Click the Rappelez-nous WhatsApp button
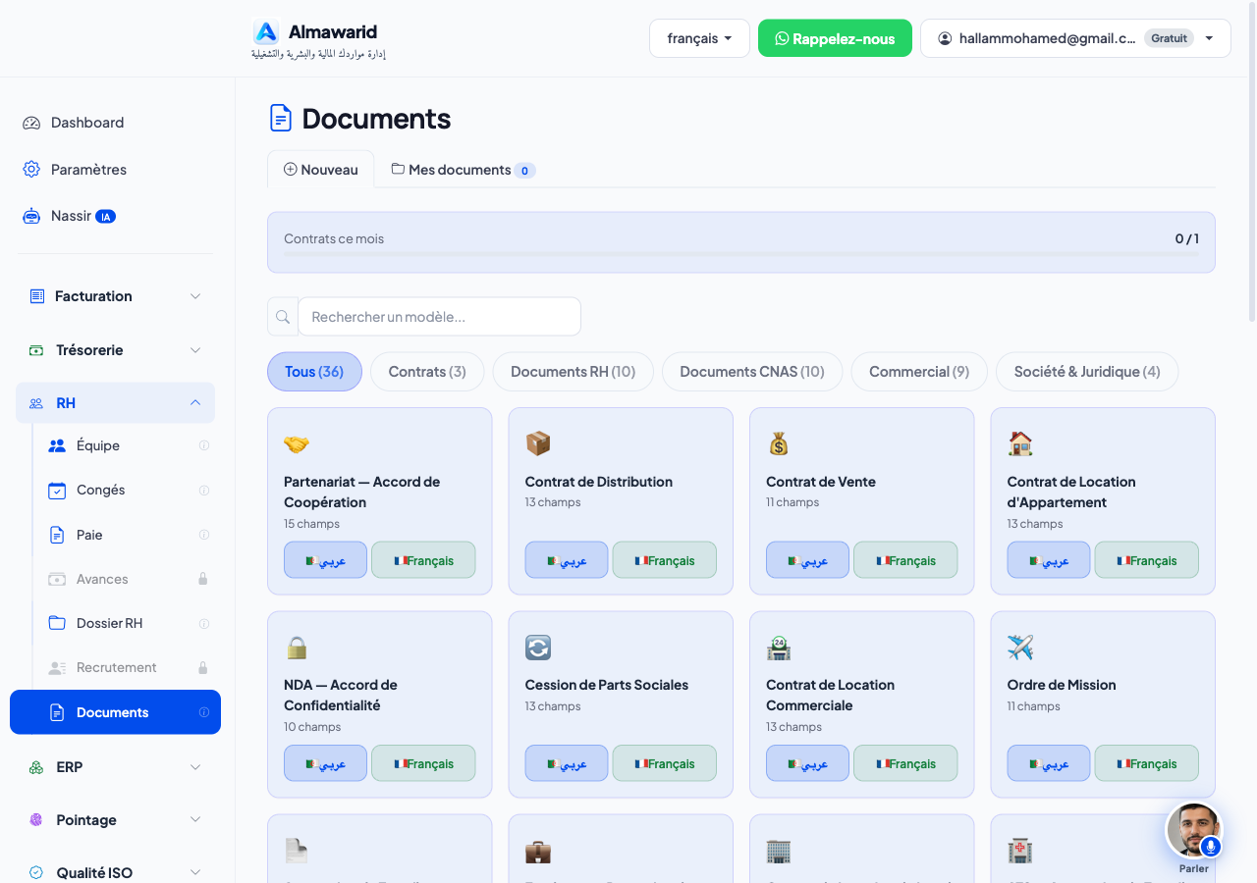1257x883 pixels. click(x=835, y=38)
